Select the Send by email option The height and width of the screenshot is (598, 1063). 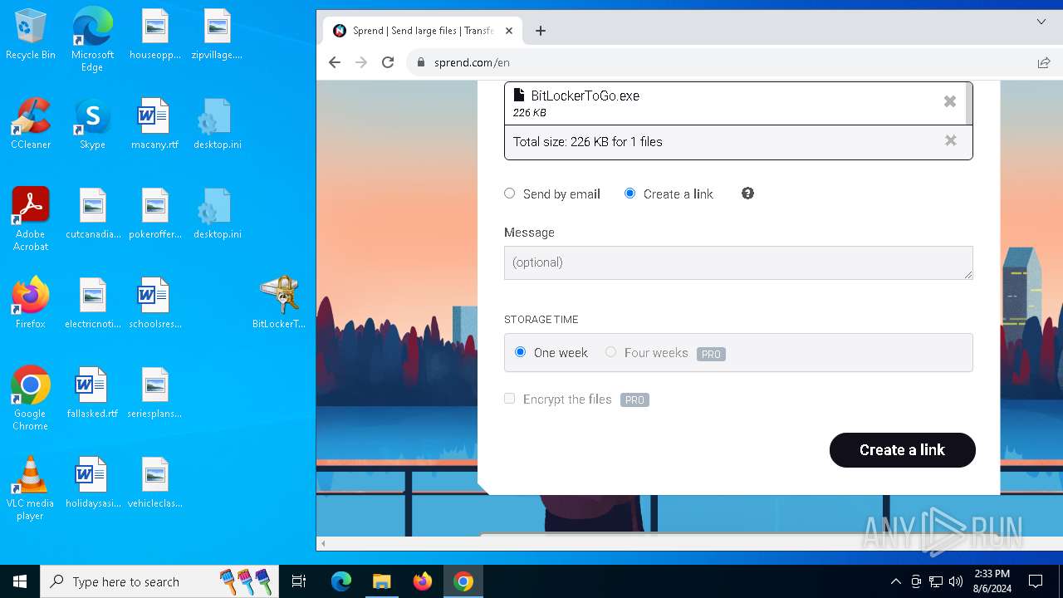[x=510, y=194]
